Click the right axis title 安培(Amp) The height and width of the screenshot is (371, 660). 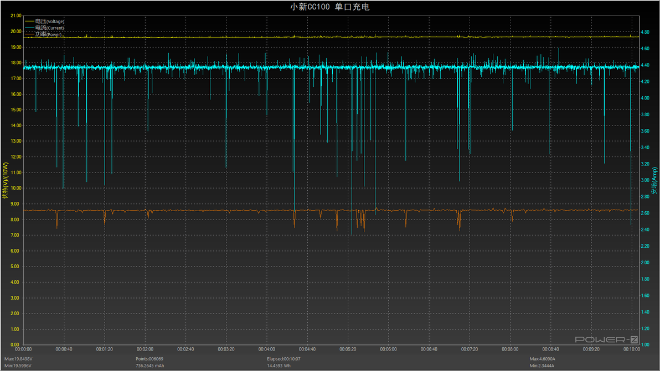tap(654, 181)
